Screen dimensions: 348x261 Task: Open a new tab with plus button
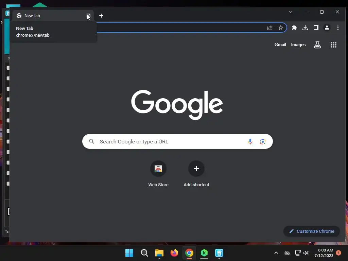tap(101, 16)
